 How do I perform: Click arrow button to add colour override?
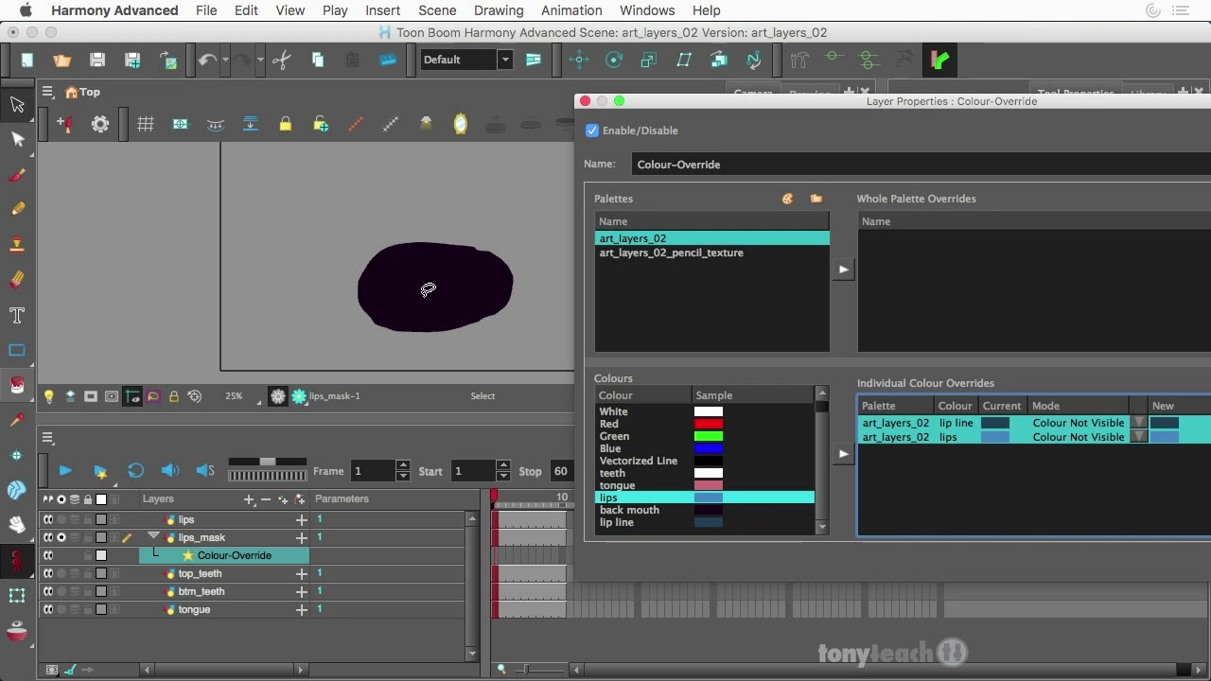[843, 454]
